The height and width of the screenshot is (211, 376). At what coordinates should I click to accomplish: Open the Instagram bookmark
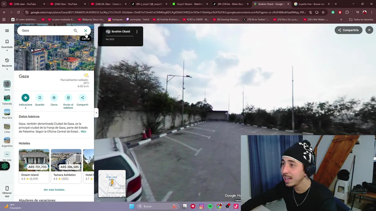(115, 19)
